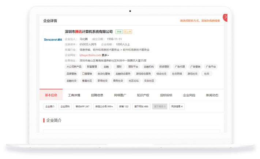This screenshot has width=260, height=159.
Task: Open 微信公众号 999+ section
Action: tap(104, 107)
